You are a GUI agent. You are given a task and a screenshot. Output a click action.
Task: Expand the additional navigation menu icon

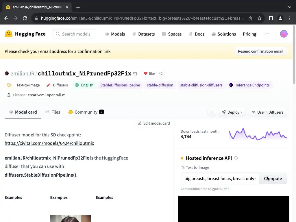(266, 34)
